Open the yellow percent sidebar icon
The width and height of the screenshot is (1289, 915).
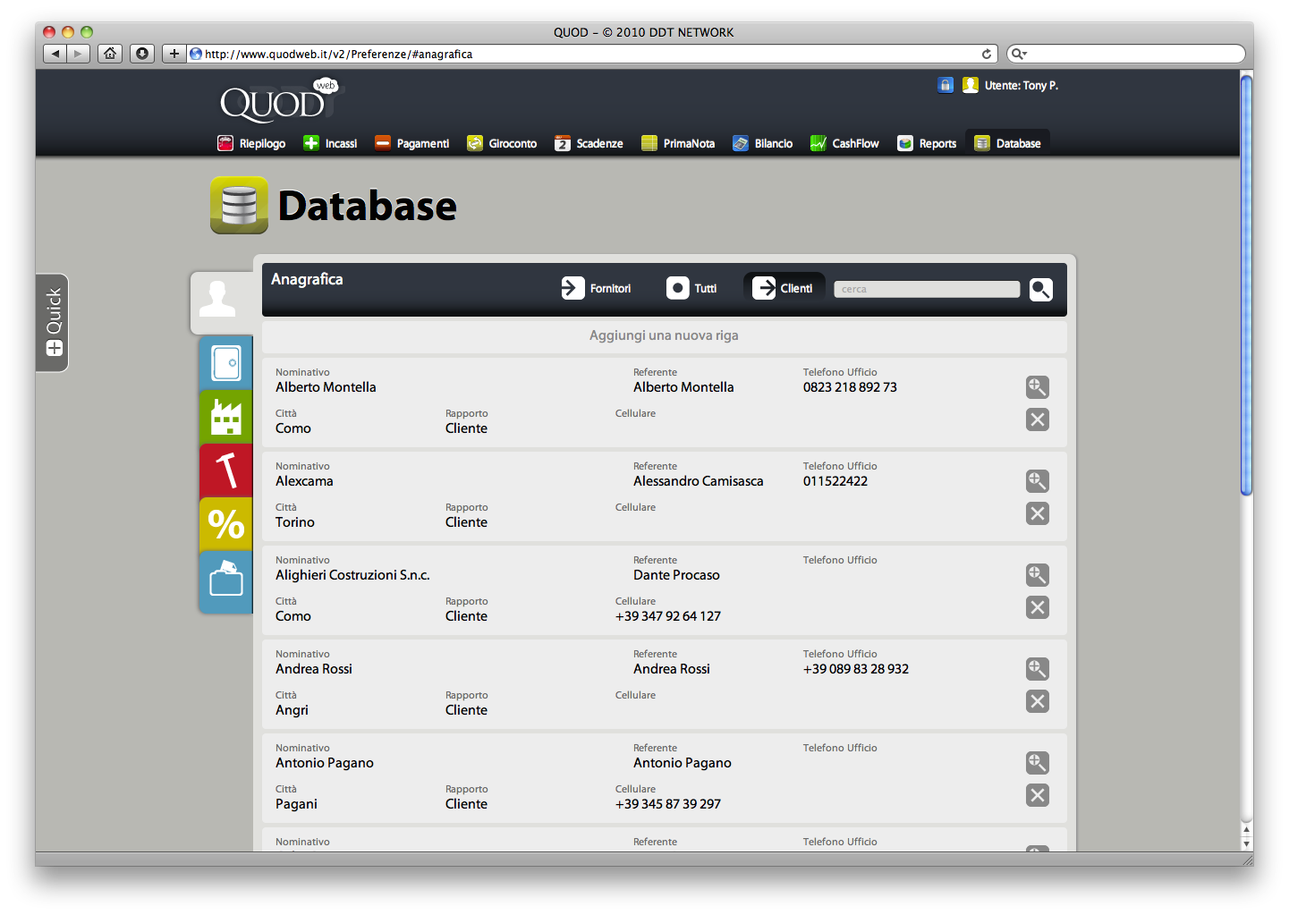point(226,524)
